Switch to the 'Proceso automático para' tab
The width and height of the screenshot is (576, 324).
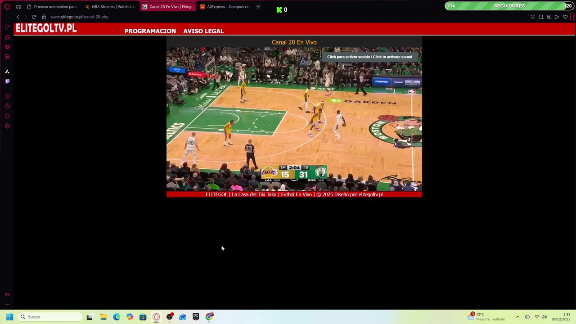[52, 7]
